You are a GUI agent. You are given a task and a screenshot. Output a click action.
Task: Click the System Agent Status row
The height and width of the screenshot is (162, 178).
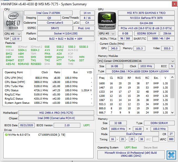[x=48, y=103]
